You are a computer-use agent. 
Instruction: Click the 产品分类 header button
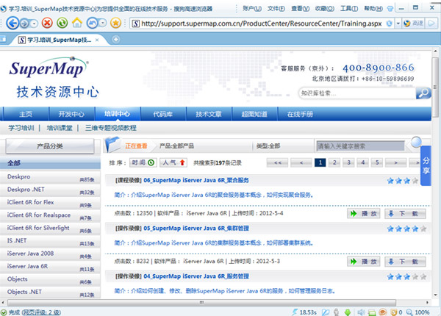pos(50,146)
